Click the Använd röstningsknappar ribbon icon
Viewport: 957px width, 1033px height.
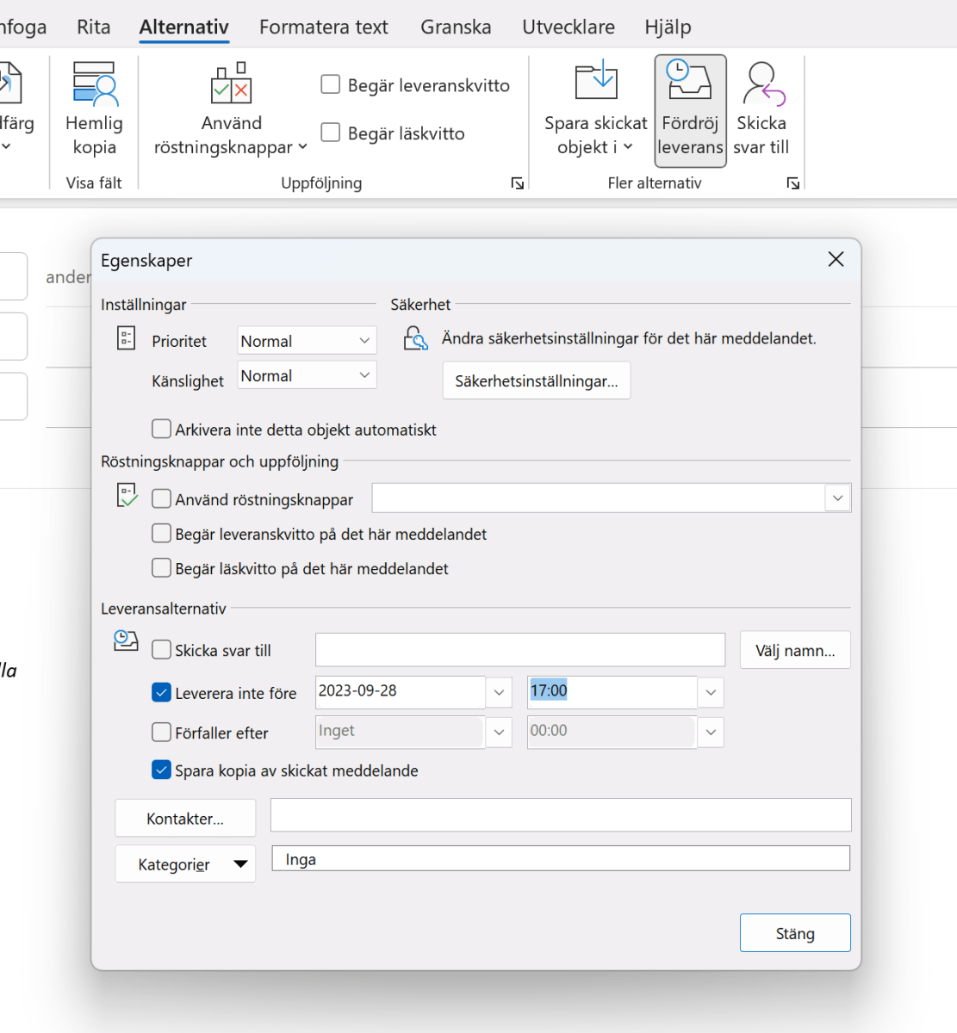click(x=230, y=82)
